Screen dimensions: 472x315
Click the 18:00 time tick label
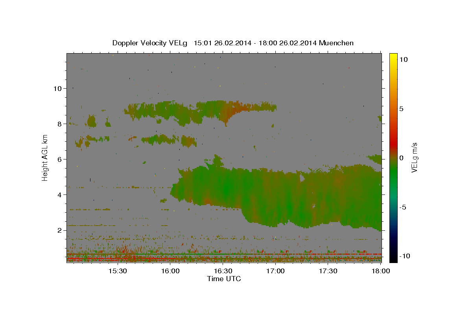tap(381, 271)
